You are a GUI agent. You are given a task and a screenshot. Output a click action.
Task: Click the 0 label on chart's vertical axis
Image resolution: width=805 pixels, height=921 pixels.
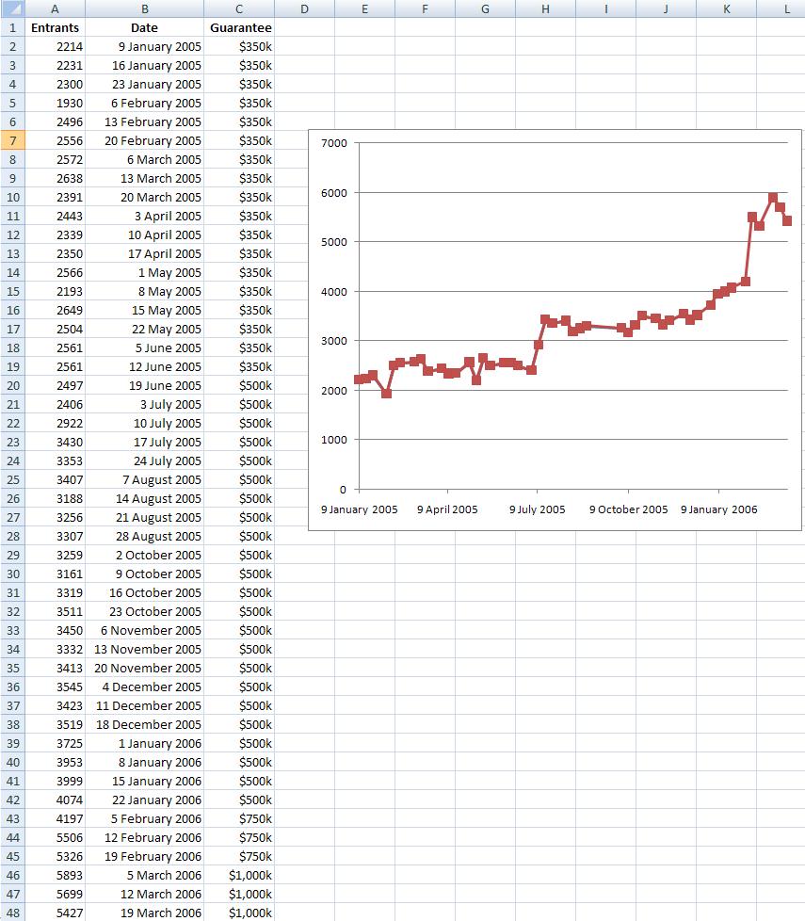(343, 489)
